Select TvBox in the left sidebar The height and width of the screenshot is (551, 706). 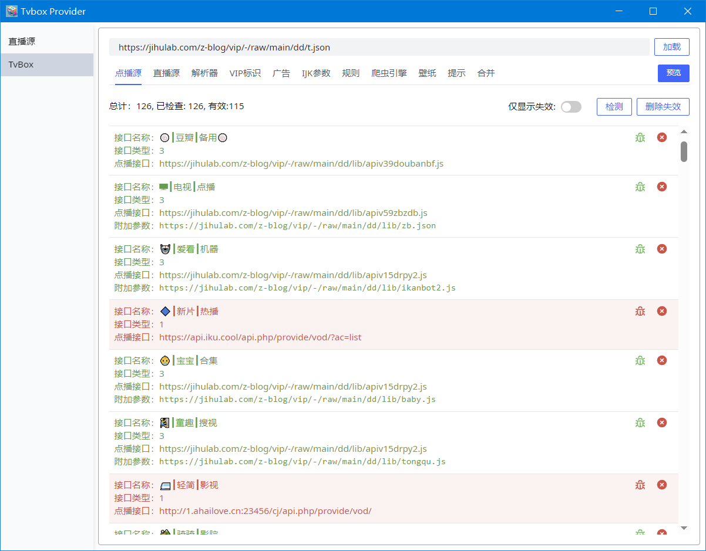(x=47, y=65)
